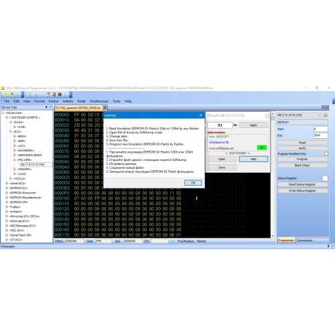Collapse the POLARIS tree node

[15, 159]
